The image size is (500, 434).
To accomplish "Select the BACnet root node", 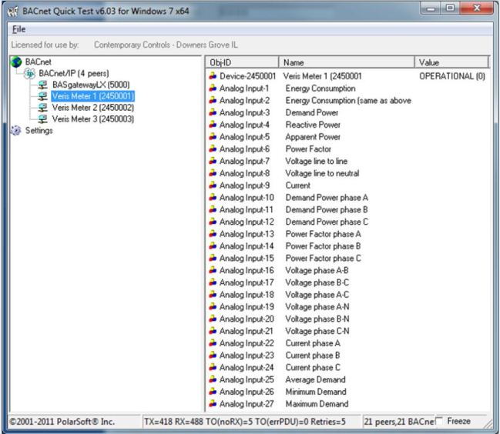I will click(x=38, y=62).
